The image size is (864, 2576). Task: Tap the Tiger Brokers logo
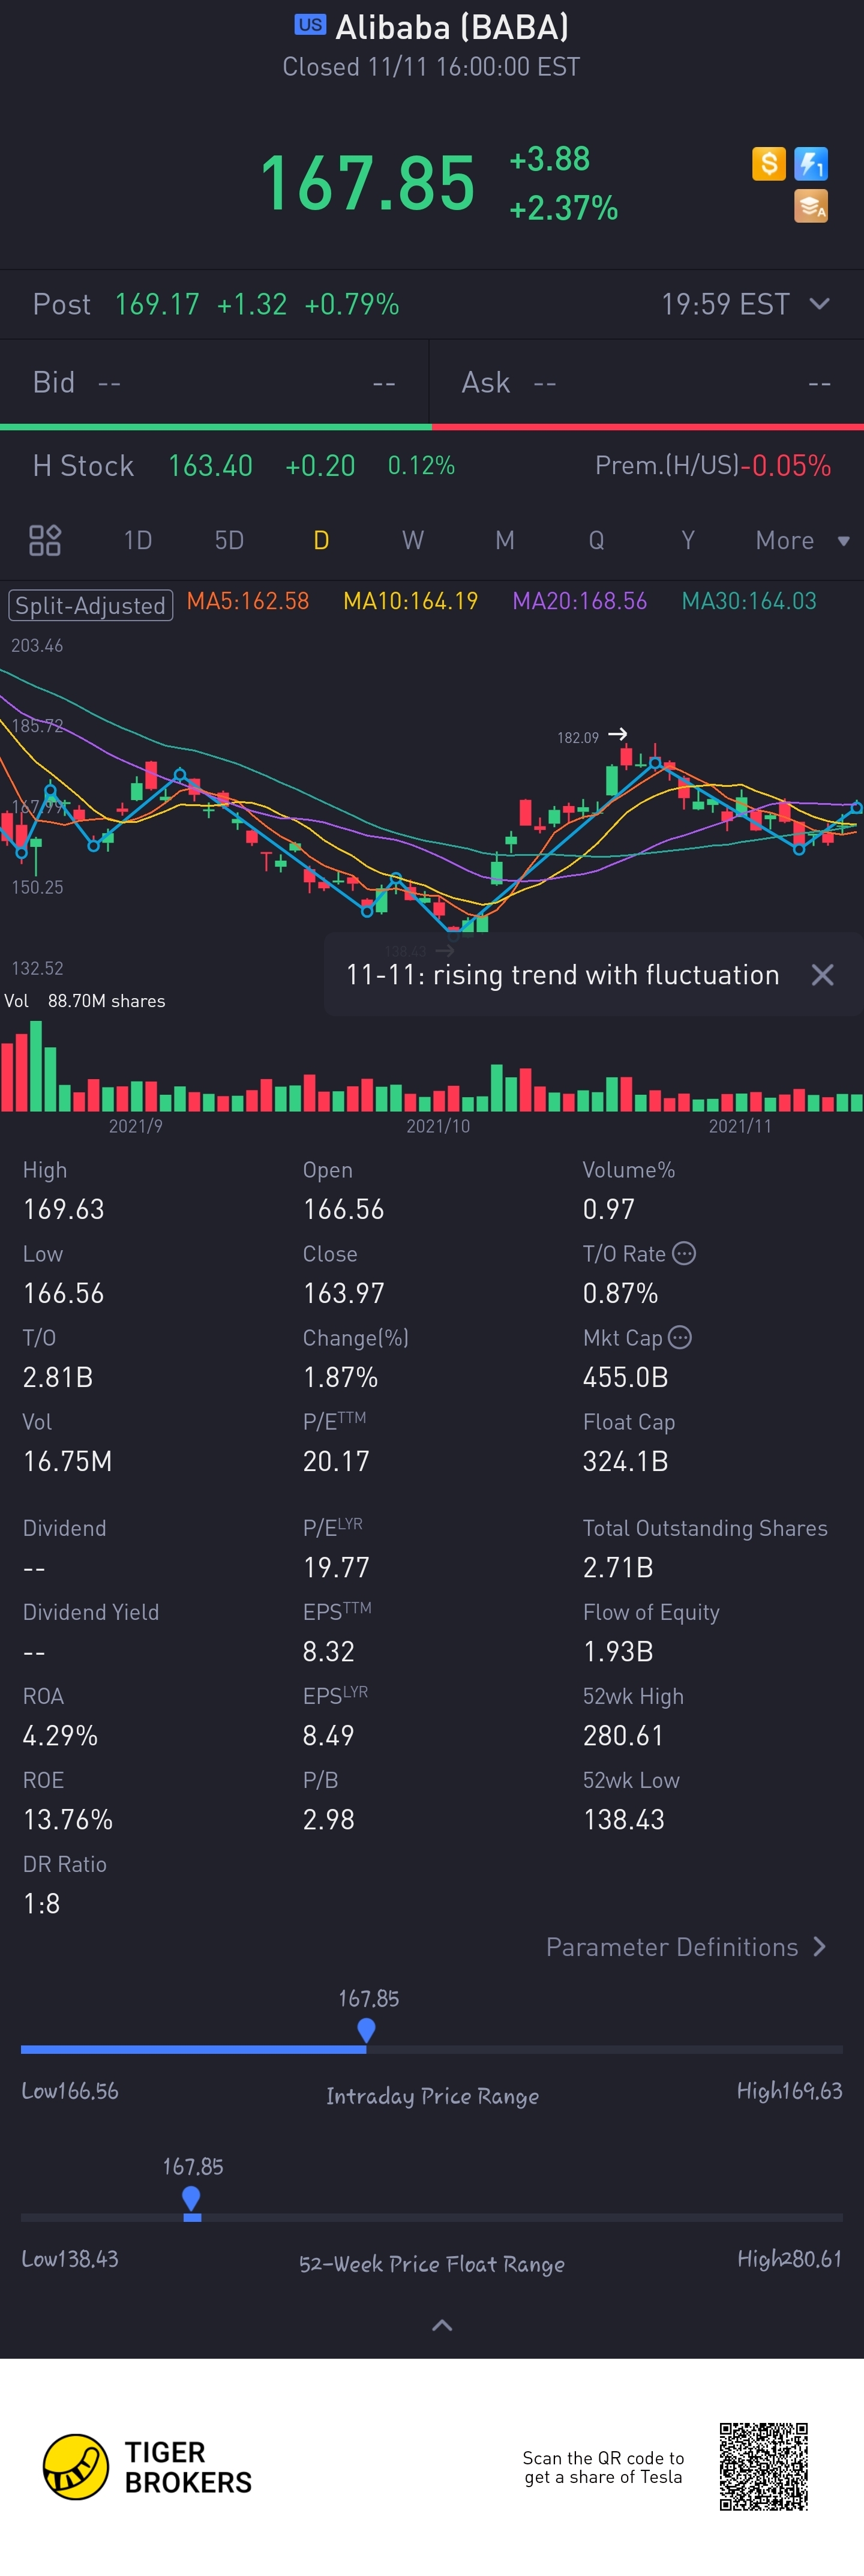click(x=147, y=2467)
